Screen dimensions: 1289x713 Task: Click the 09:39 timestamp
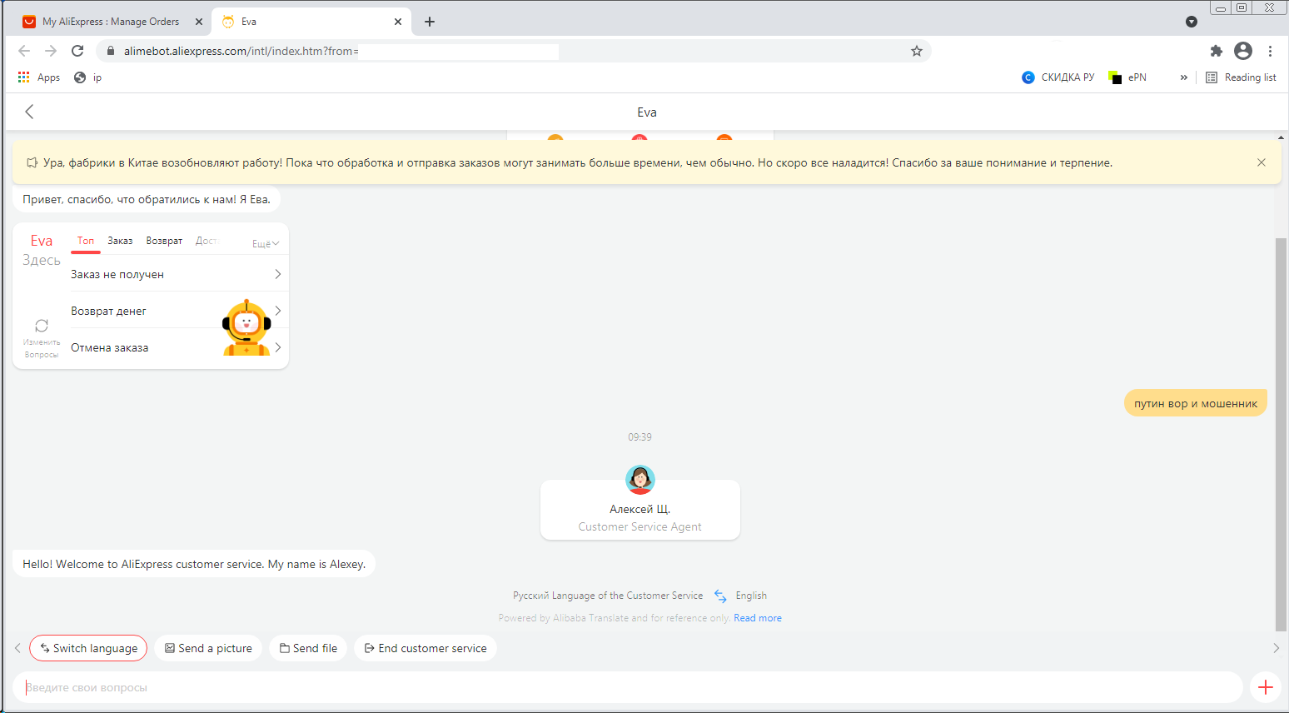pyautogui.click(x=640, y=437)
